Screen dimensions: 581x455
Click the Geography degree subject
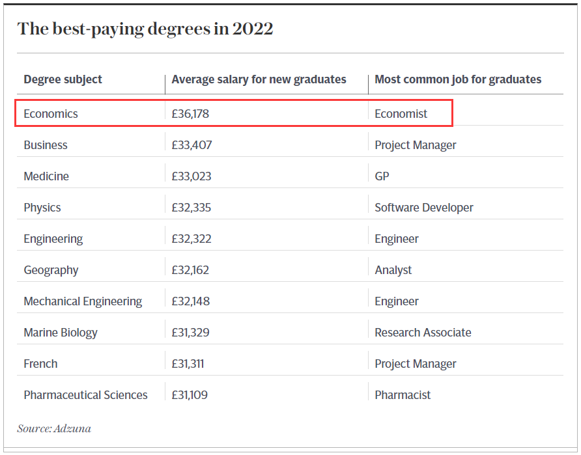click(x=51, y=270)
